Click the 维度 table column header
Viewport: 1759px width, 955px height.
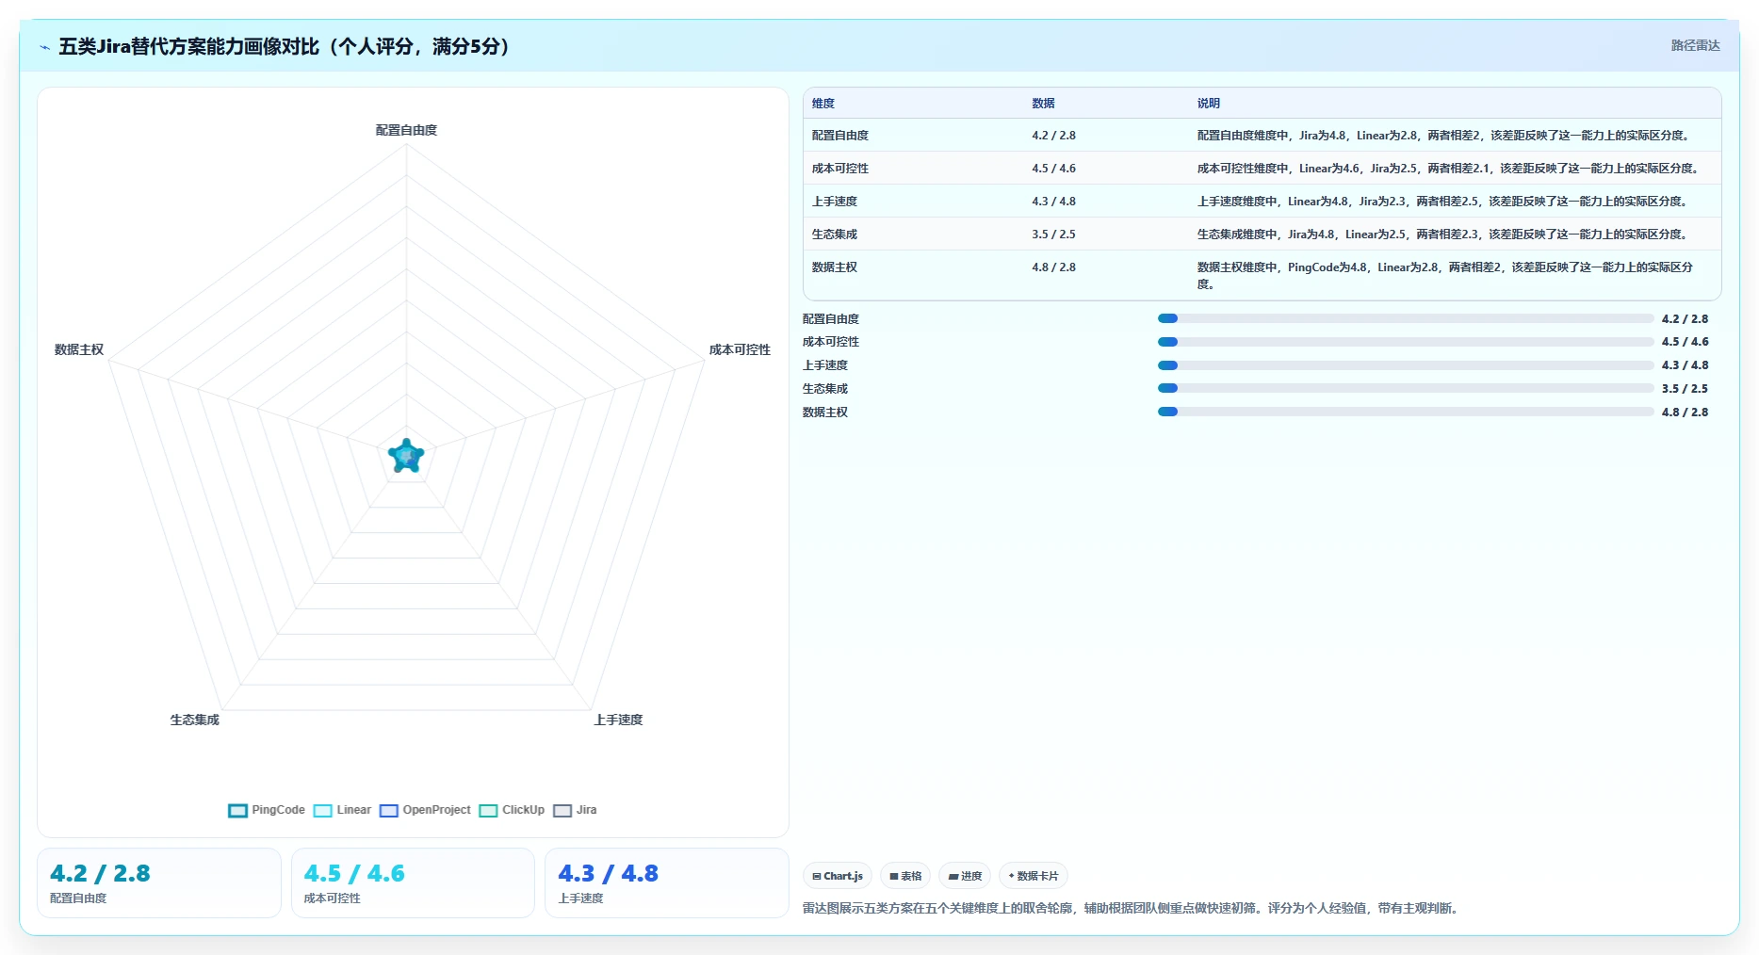click(x=823, y=104)
